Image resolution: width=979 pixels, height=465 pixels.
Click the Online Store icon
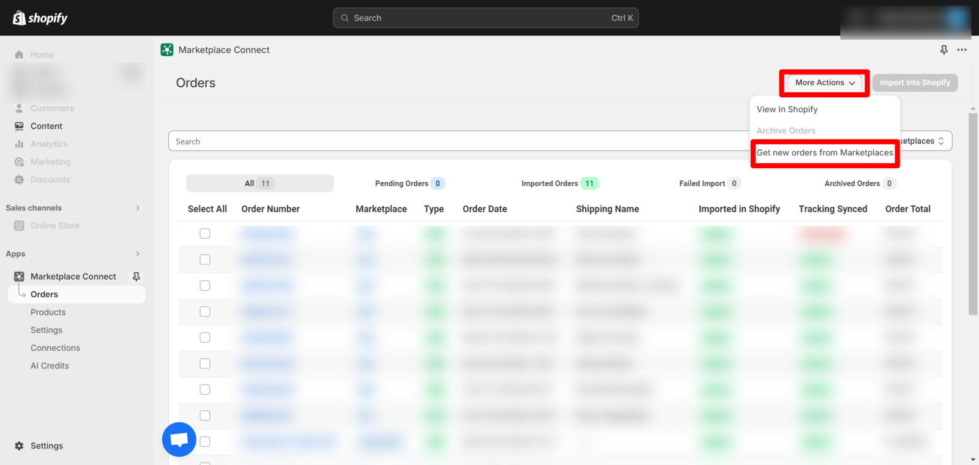tap(19, 226)
